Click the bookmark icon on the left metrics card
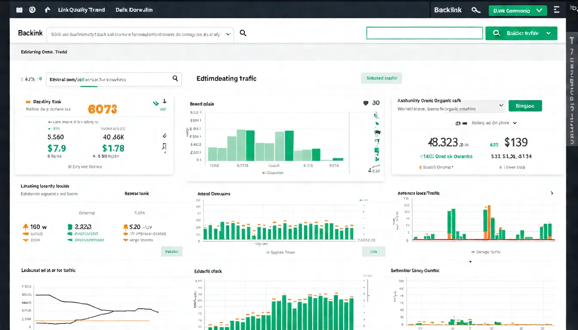 [163, 147]
